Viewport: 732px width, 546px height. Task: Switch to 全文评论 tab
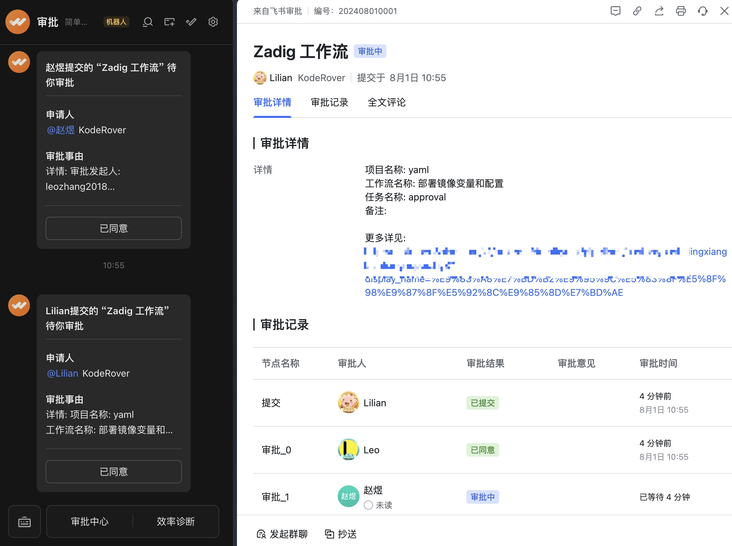(387, 102)
